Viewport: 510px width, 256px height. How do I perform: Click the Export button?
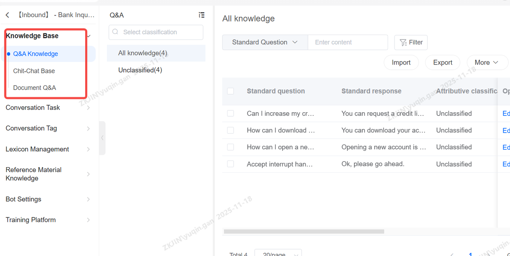click(443, 63)
